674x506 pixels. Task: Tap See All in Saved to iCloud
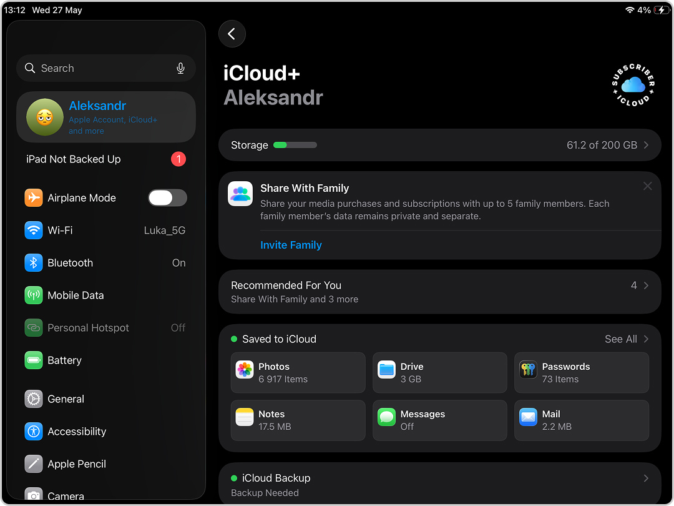[x=621, y=339]
